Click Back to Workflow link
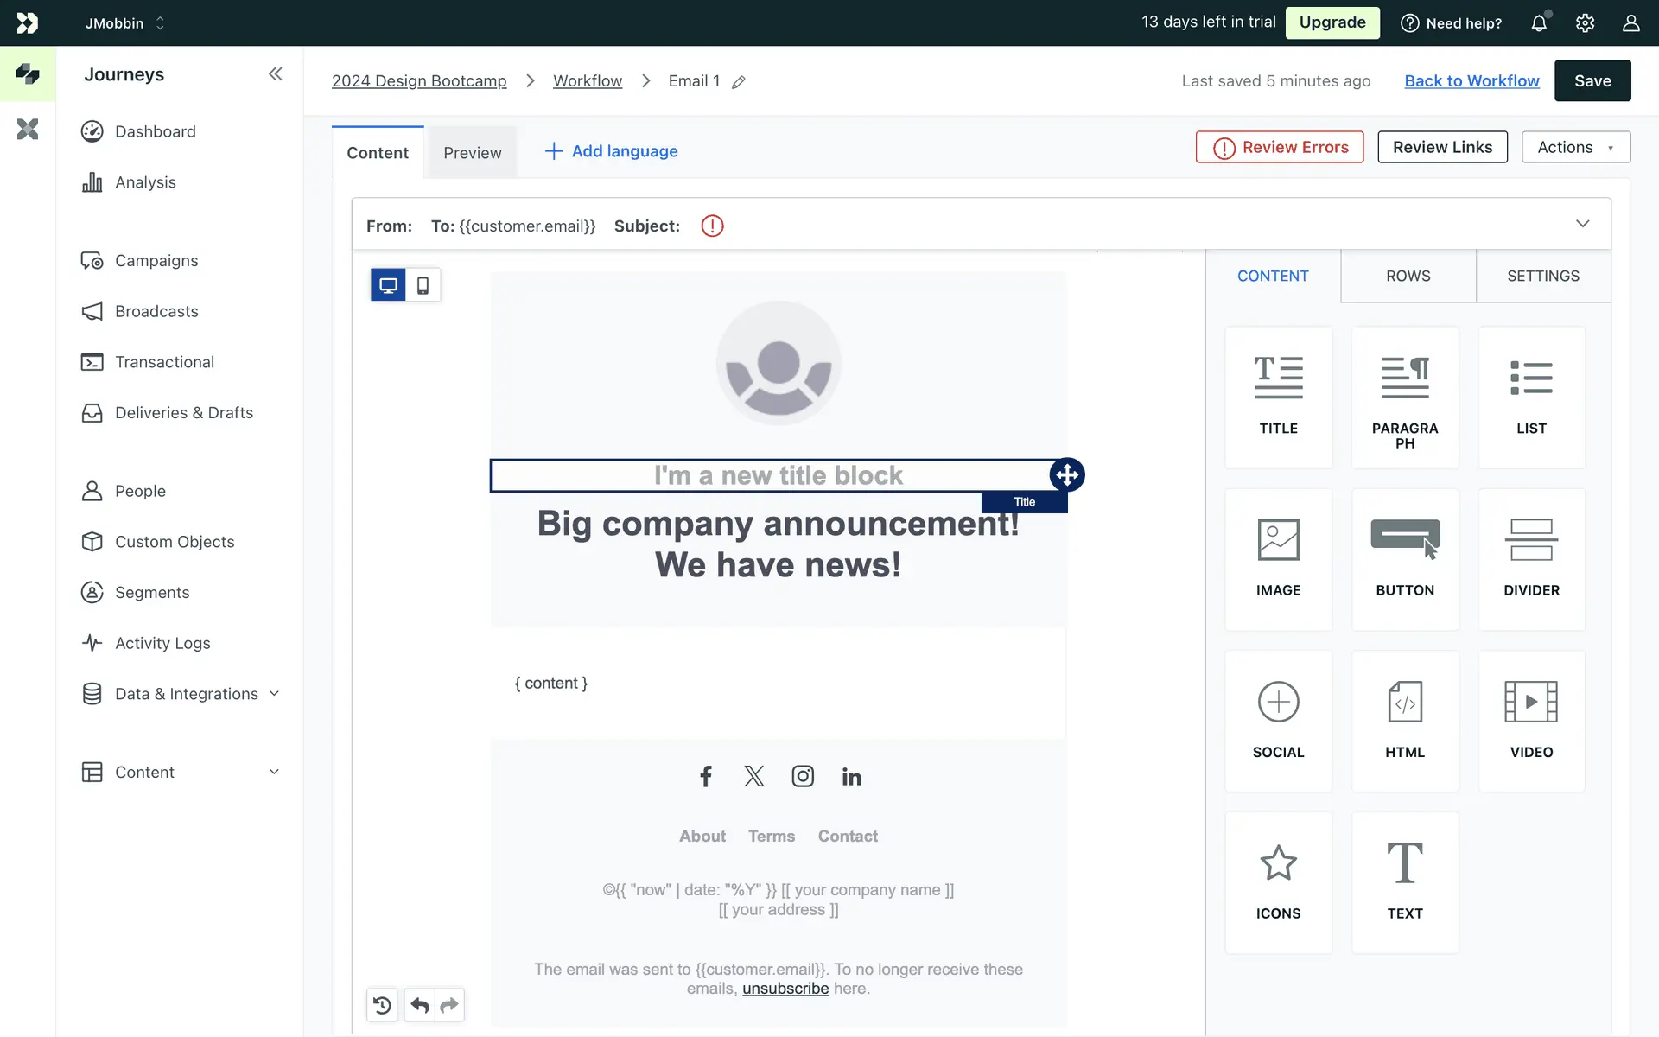 pos(1471,80)
